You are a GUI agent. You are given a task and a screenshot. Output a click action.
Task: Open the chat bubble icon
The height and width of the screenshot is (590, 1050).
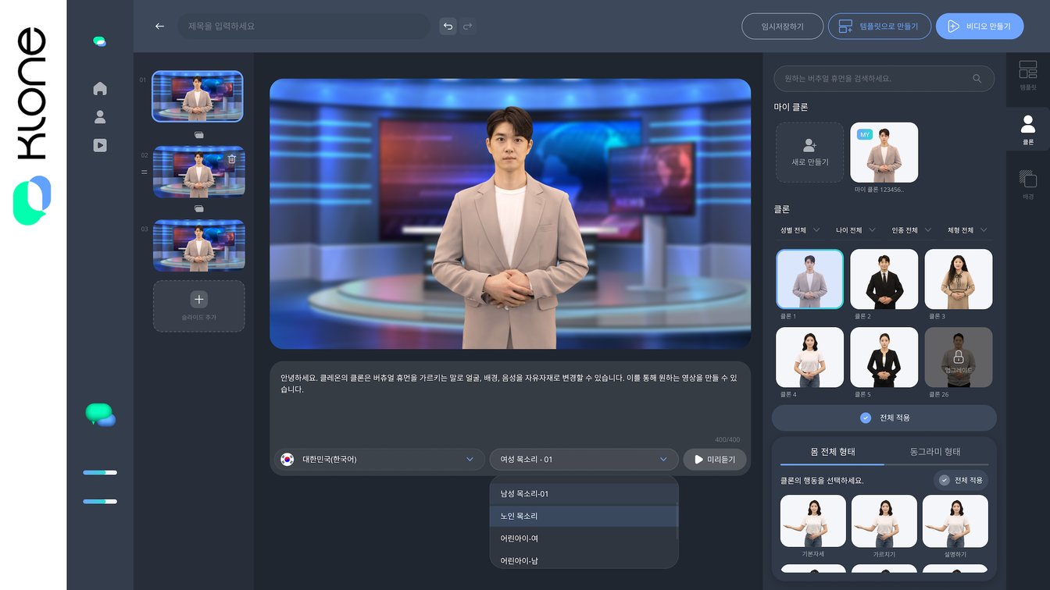pos(100,414)
